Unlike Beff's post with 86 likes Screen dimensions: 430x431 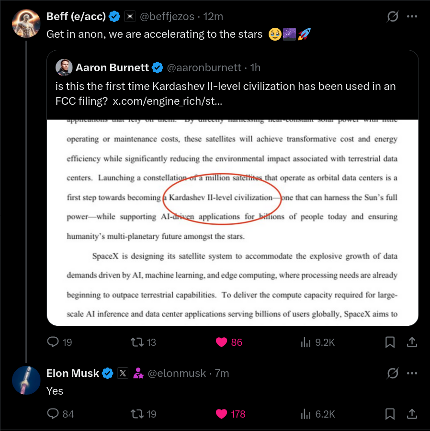221,342
